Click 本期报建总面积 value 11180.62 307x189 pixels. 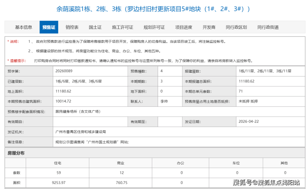tap(246, 81)
